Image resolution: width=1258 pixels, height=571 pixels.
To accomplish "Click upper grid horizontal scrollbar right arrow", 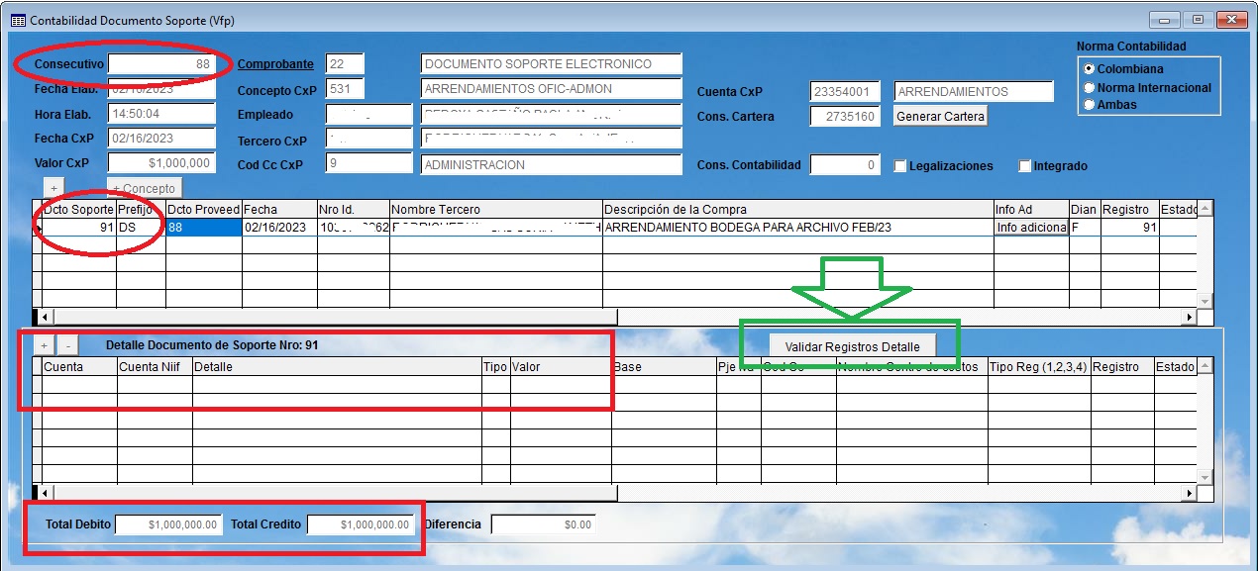I will pos(1190,318).
